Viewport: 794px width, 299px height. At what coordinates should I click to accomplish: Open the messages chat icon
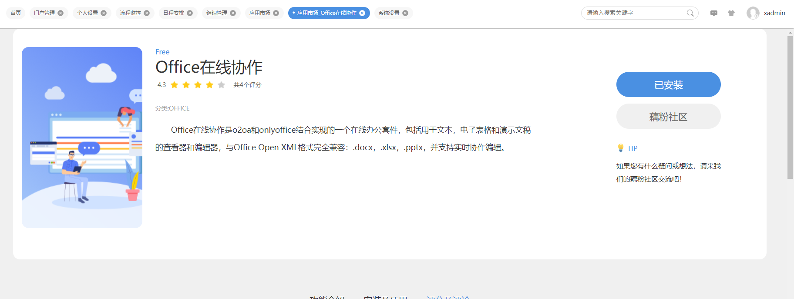(x=714, y=13)
